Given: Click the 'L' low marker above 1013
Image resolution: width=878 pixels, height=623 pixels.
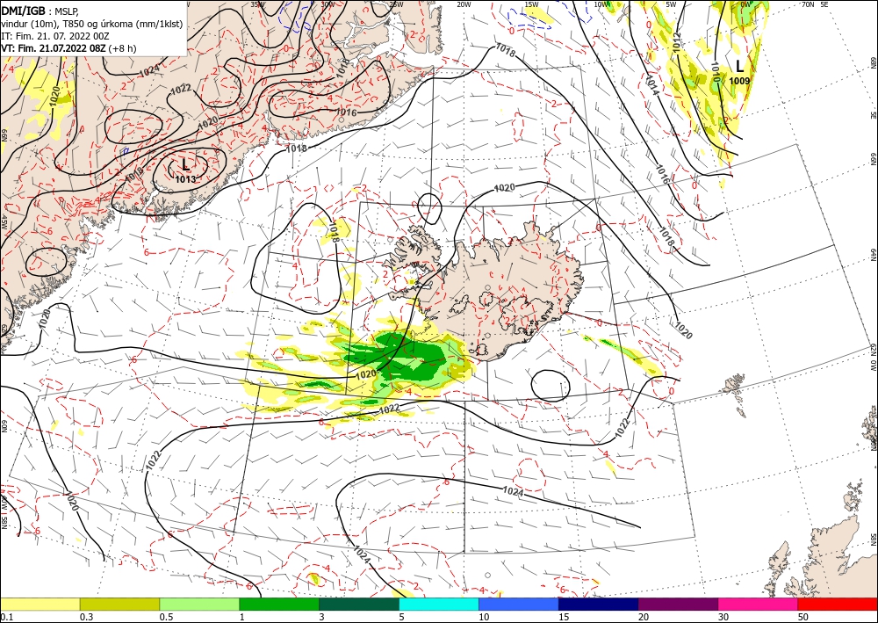Looking at the screenshot, I should click(186, 164).
